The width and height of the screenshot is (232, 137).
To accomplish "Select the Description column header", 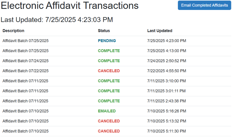I will tap(13, 31).
